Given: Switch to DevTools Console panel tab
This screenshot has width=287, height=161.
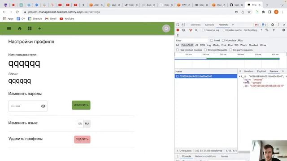Looking at the screenshot, I should click(x=209, y=25).
